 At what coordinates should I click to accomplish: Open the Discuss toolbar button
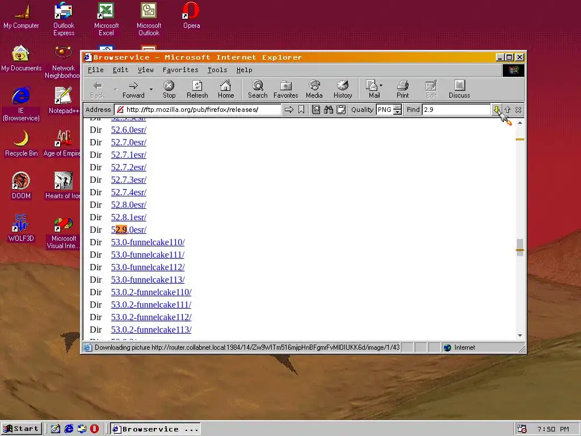[x=460, y=89]
